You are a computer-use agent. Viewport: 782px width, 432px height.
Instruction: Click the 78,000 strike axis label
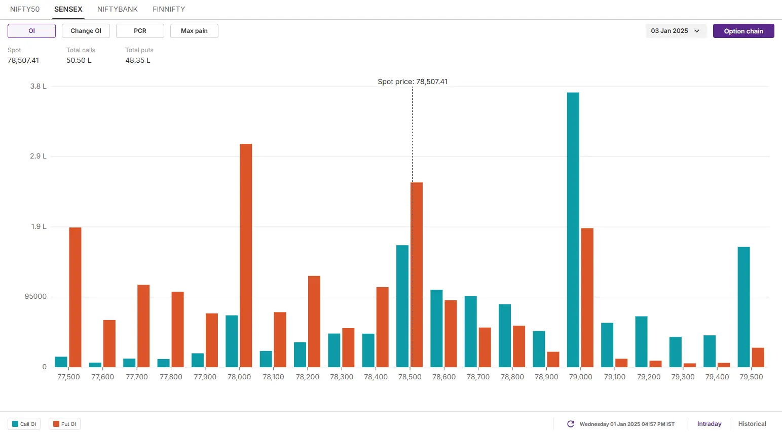tap(239, 377)
